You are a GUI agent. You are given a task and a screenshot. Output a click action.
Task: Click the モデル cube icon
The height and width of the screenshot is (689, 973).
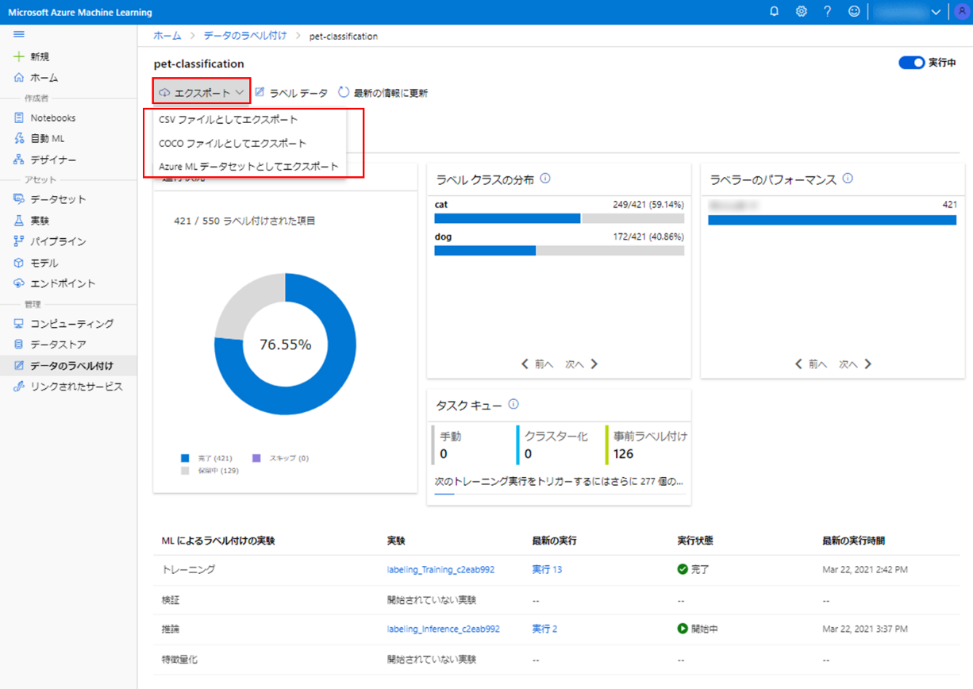[x=19, y=263]
